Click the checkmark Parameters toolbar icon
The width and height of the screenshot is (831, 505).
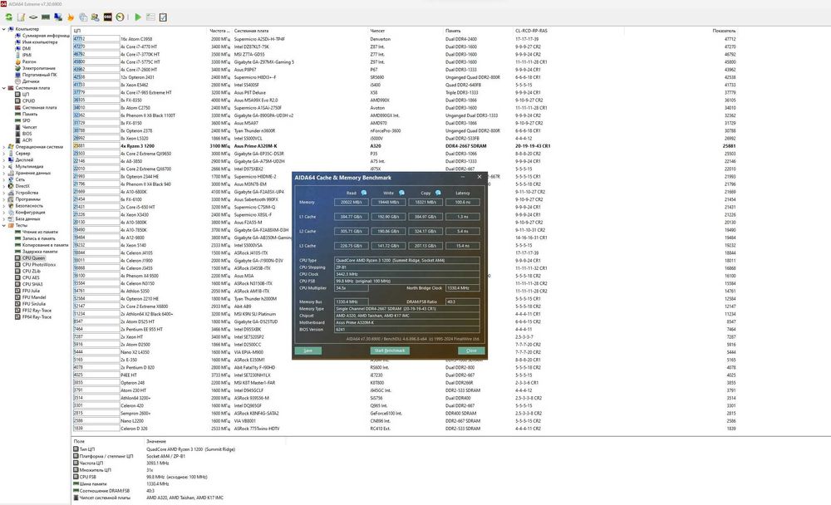pos(163,17)
